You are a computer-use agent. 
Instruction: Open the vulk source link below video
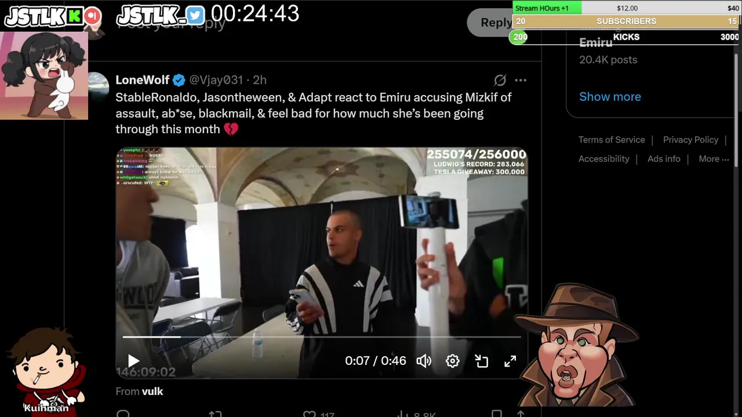pos(152,392)
